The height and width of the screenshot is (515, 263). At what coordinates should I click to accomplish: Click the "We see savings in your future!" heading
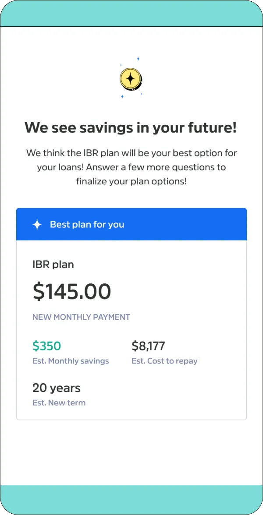131,128
